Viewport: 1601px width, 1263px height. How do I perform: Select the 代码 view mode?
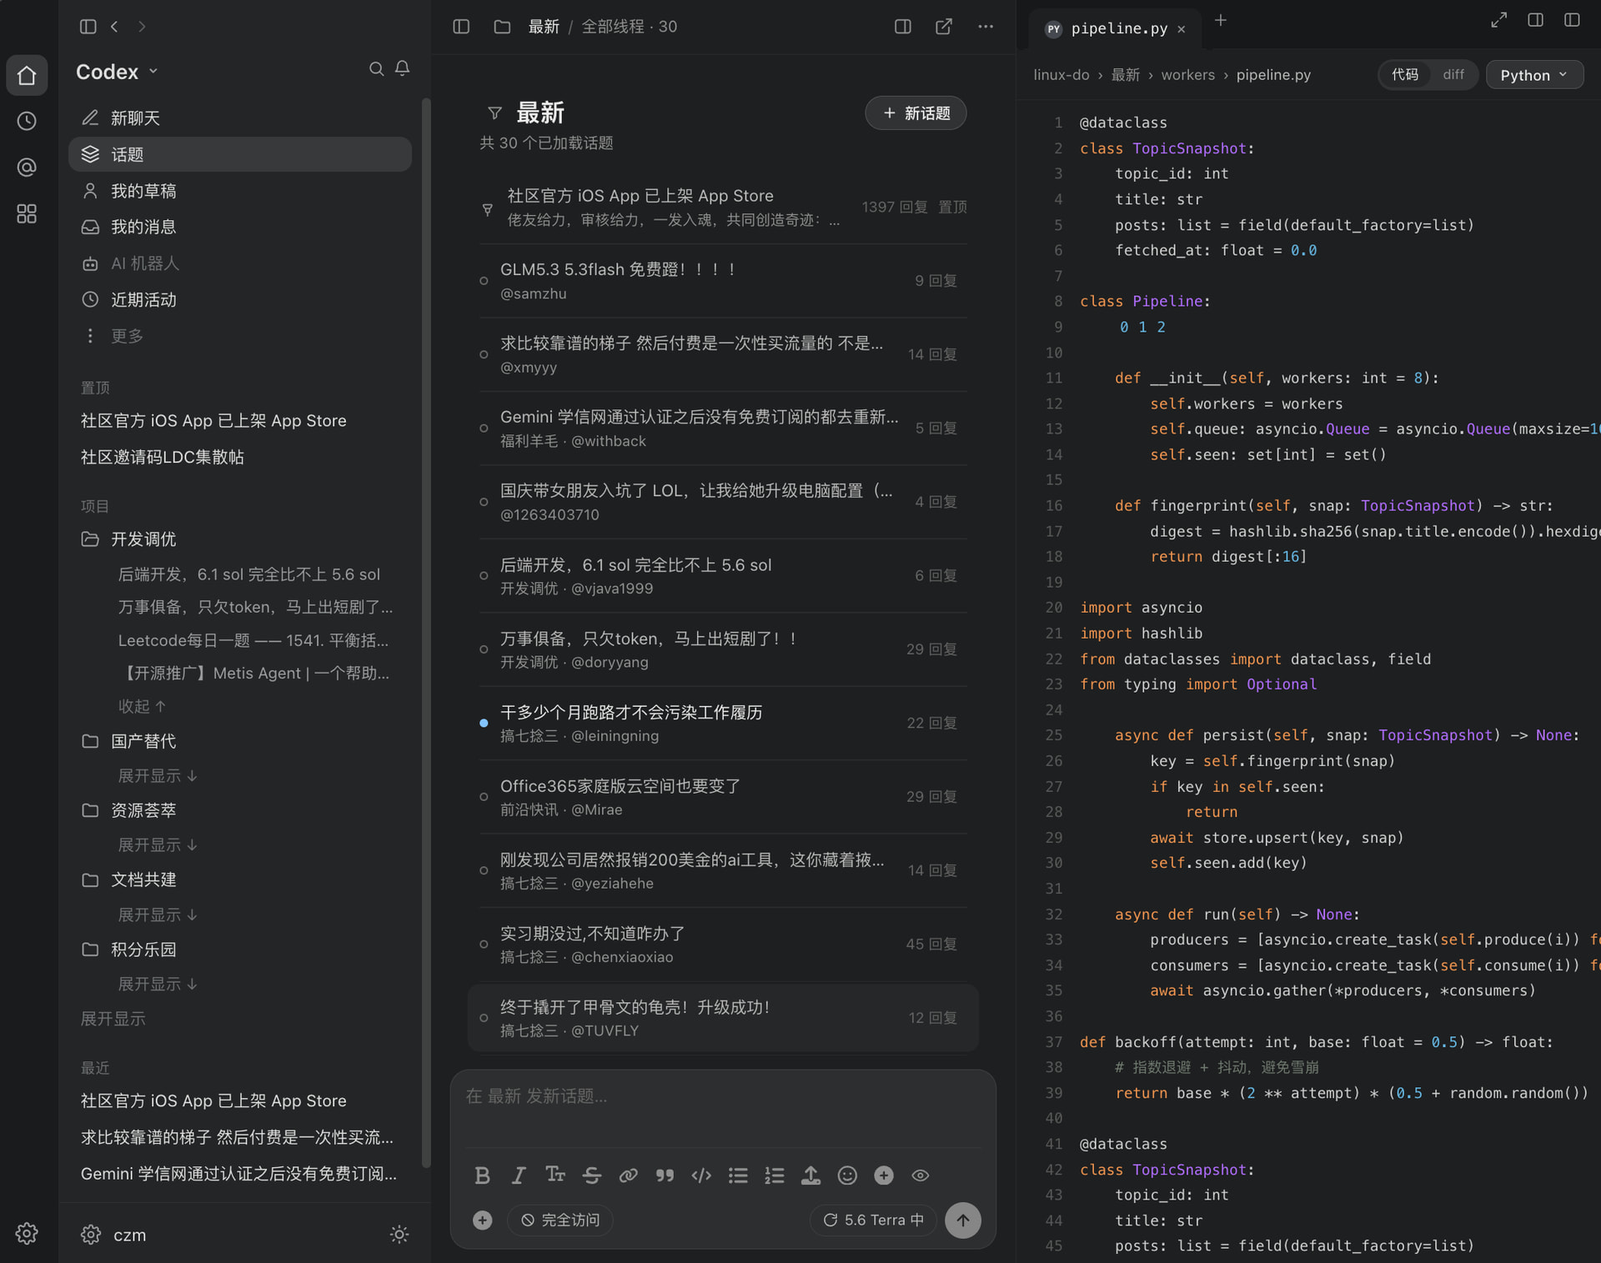click(1405, 75)
